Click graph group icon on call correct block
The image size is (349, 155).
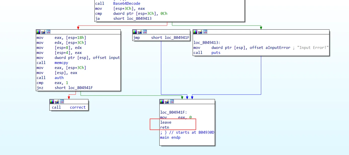point(62,102)
